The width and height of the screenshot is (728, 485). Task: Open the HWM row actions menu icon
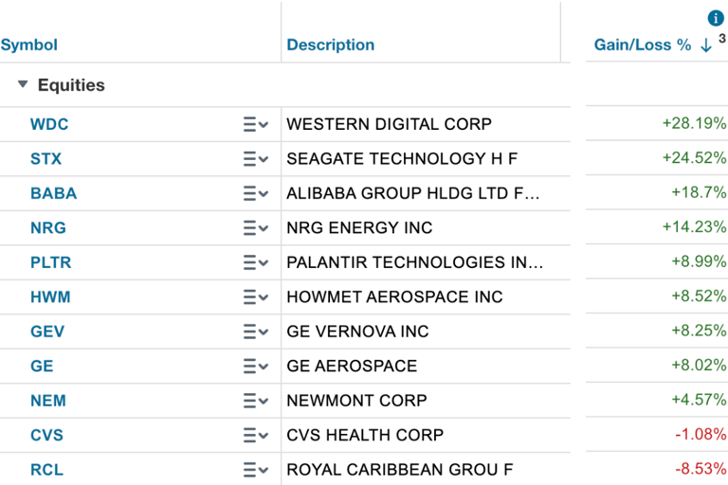(x=255, y=297)
